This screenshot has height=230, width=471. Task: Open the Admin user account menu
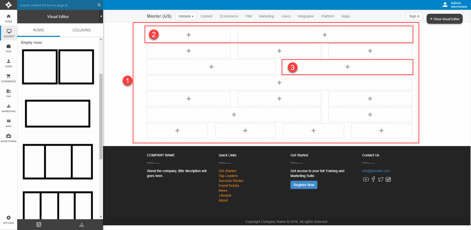[x=455, y=5]
